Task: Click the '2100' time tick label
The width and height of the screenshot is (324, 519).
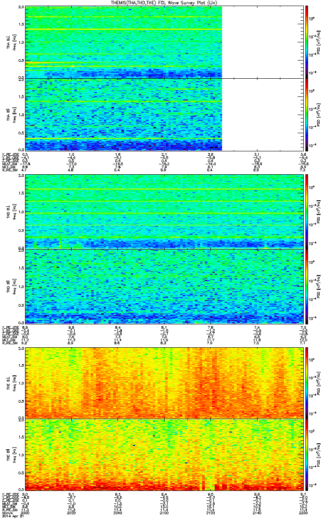Action: (164, 514)
